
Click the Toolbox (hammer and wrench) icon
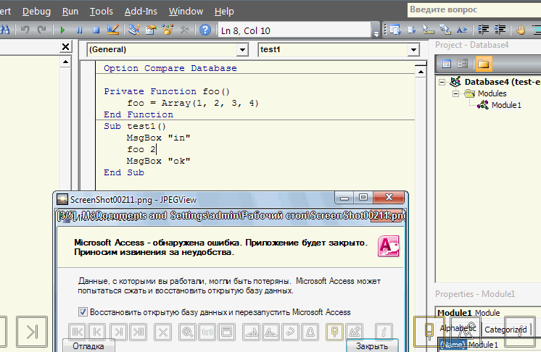tap(185, 30)
